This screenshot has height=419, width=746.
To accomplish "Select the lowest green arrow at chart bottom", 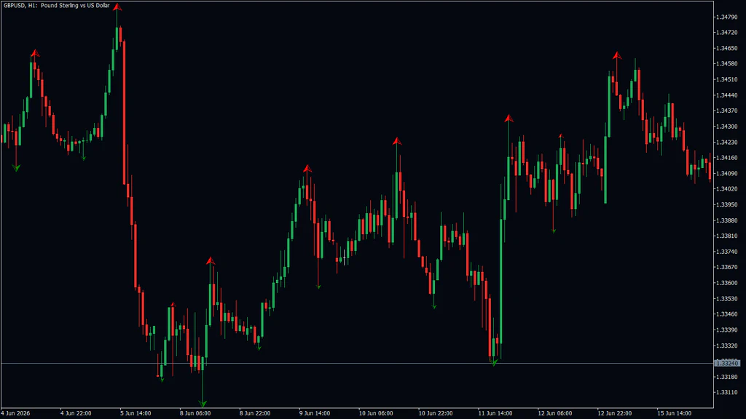I will click(203, 404).
